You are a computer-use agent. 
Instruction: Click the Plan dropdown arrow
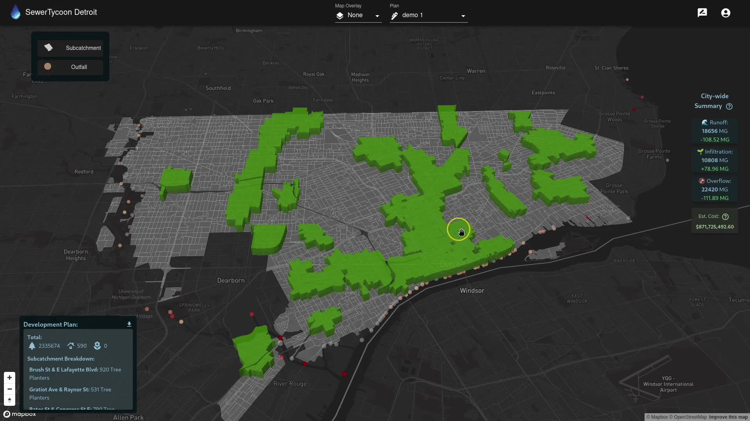[463, 16]
